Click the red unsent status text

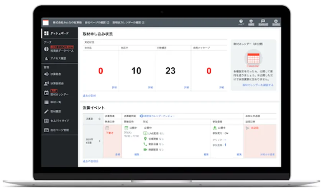coord(255,128)
